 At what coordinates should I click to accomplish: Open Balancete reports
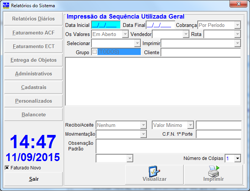[x=33, y=115]
